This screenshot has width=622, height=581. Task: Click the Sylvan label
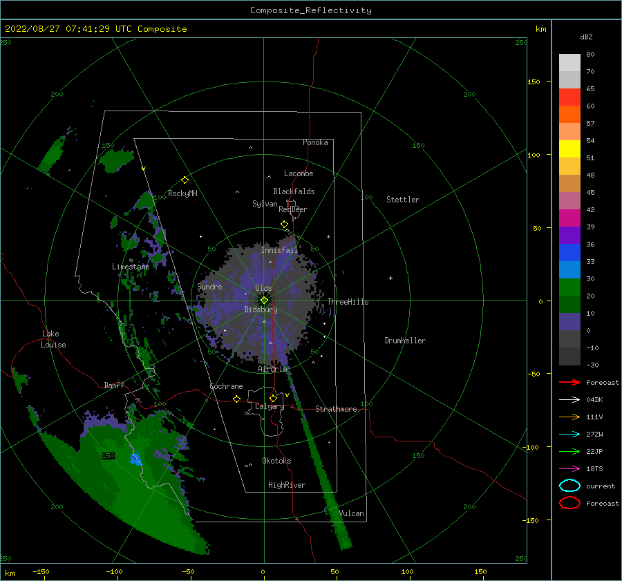(x=265, y=204)
